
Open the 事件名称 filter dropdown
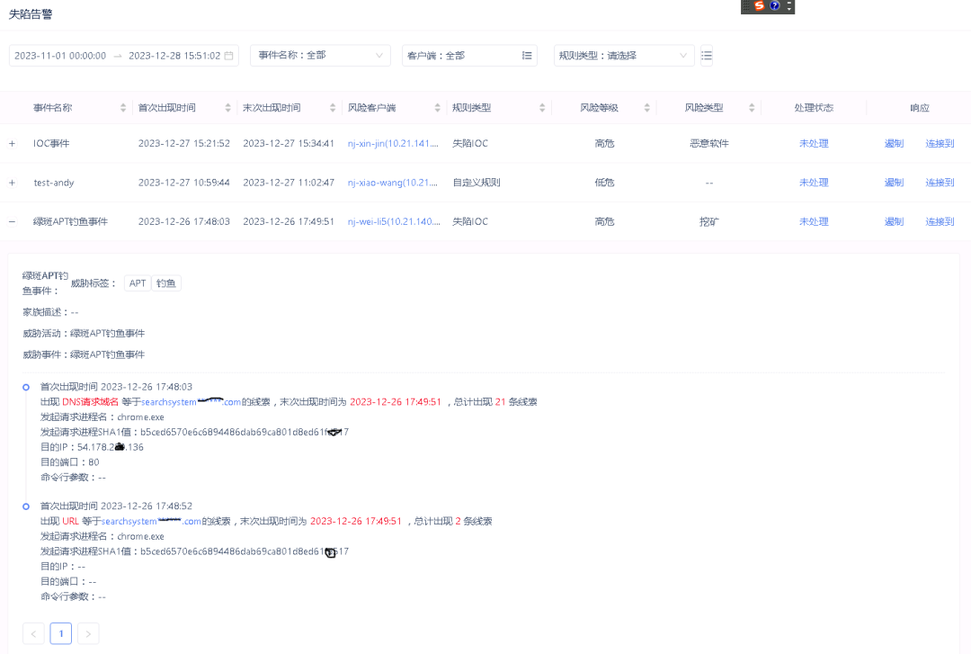(x=319, y=55)
